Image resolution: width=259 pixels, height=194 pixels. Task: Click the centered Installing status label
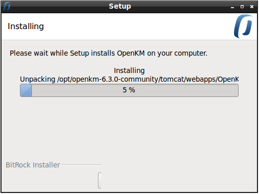point(129,70)
